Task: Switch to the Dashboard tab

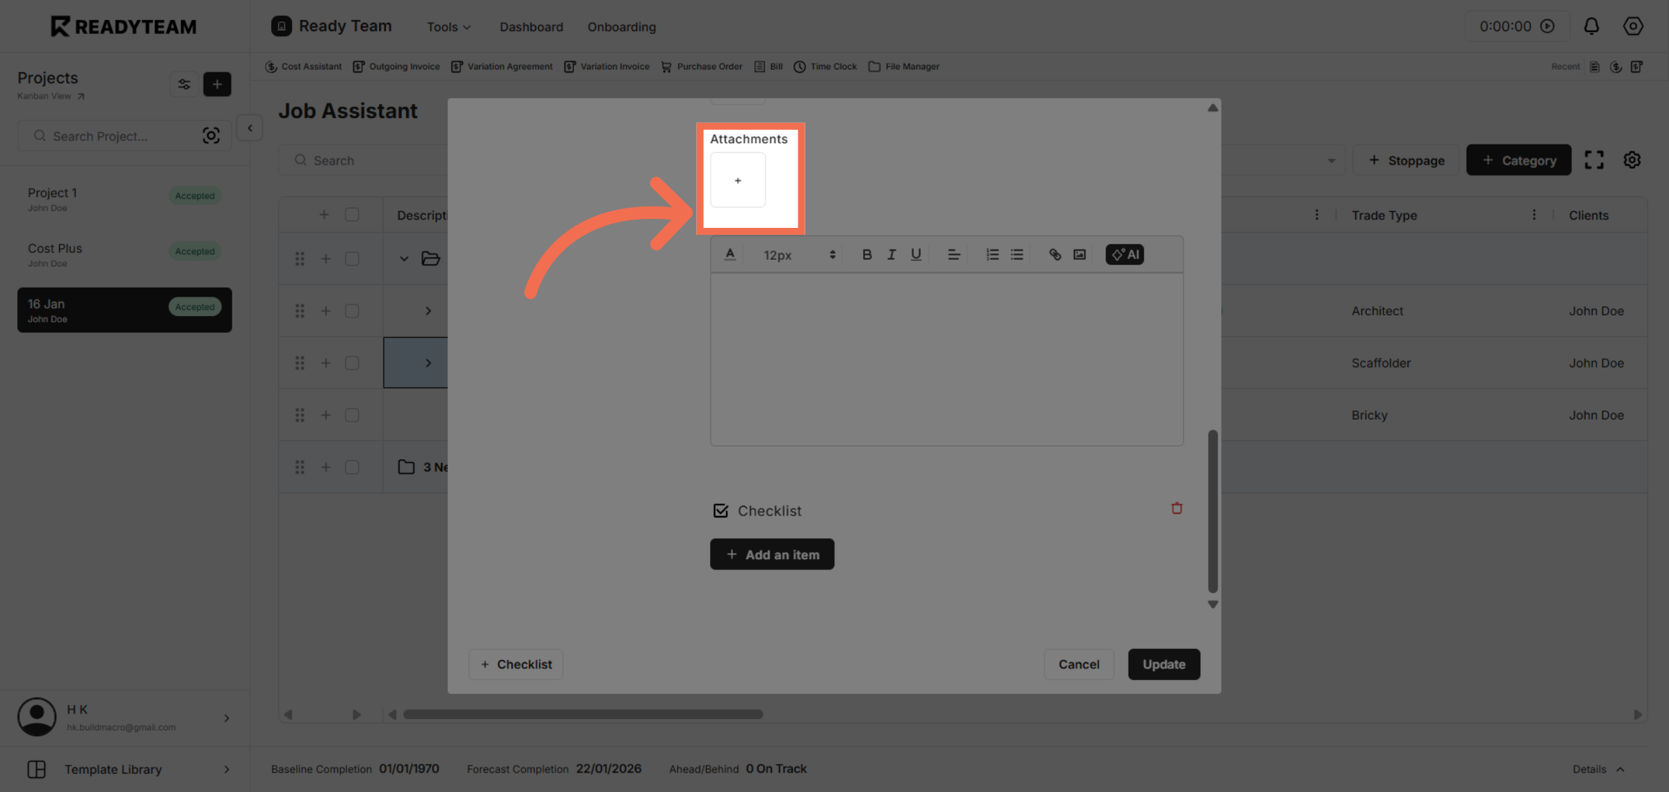Action: coord(531,26)
